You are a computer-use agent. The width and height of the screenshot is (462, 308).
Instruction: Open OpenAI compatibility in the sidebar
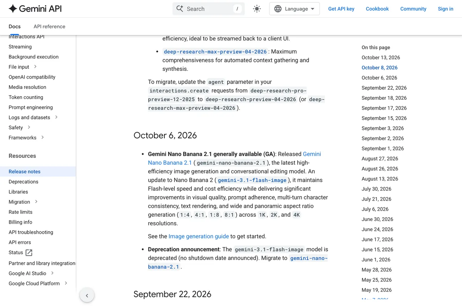click(x=32, y=77)
